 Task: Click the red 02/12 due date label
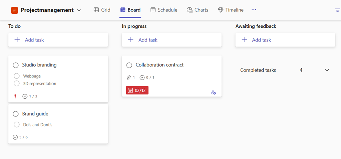coord(137,90)
